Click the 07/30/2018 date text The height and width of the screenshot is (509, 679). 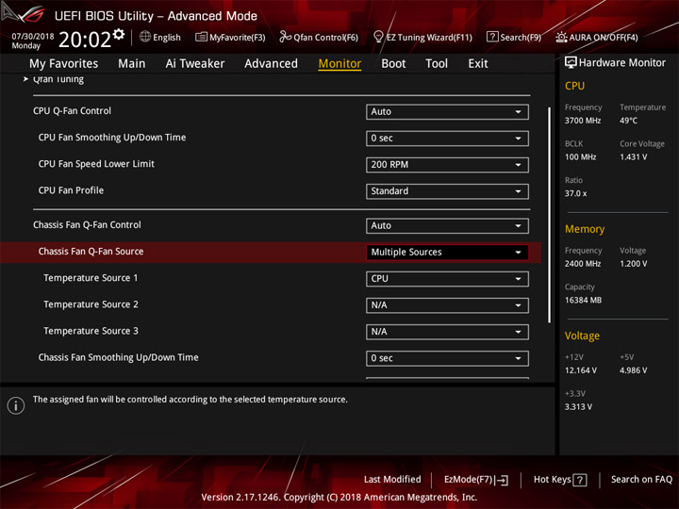(33, 37)
